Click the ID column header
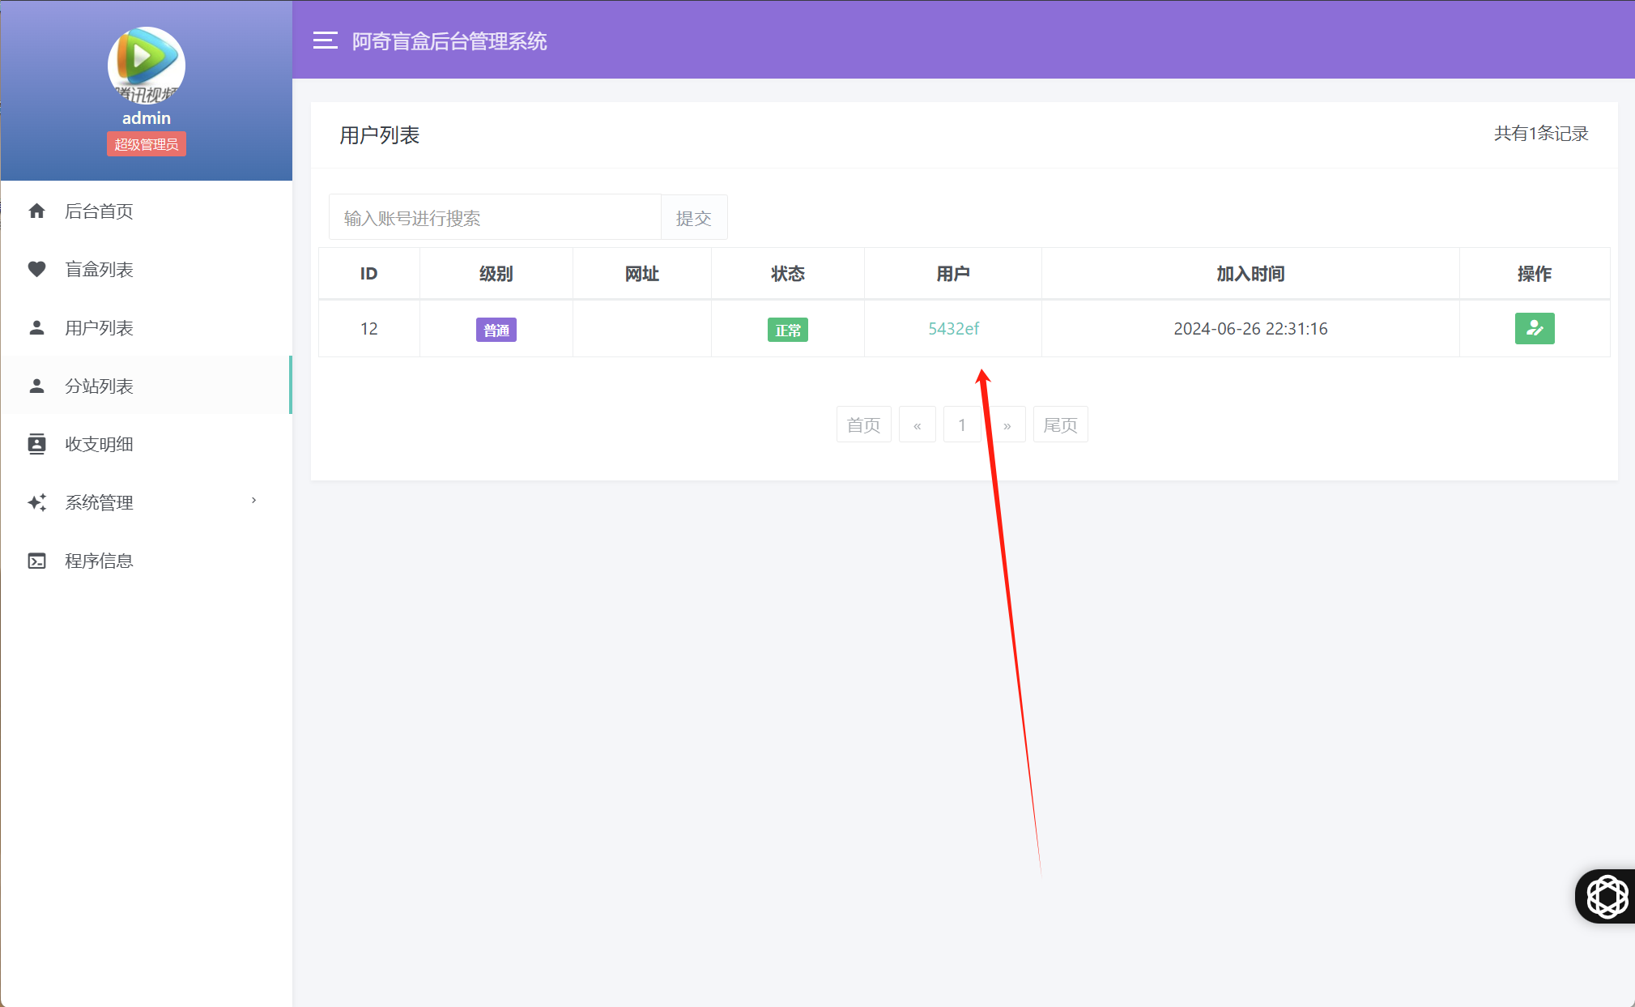This screenshot has width=1635, height=1007. click(368, 274)
